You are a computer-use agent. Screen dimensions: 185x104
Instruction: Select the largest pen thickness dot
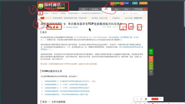click(146, 99)
